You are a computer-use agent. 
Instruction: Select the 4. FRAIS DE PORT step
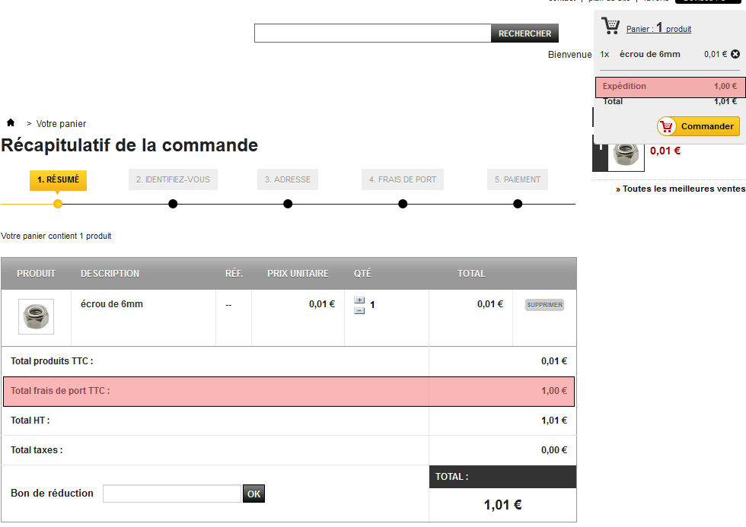(x=403, y=179)
